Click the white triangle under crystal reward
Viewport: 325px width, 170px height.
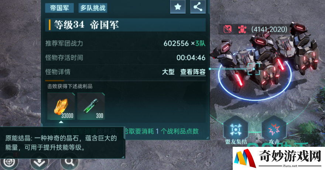(x=61, y=122)
